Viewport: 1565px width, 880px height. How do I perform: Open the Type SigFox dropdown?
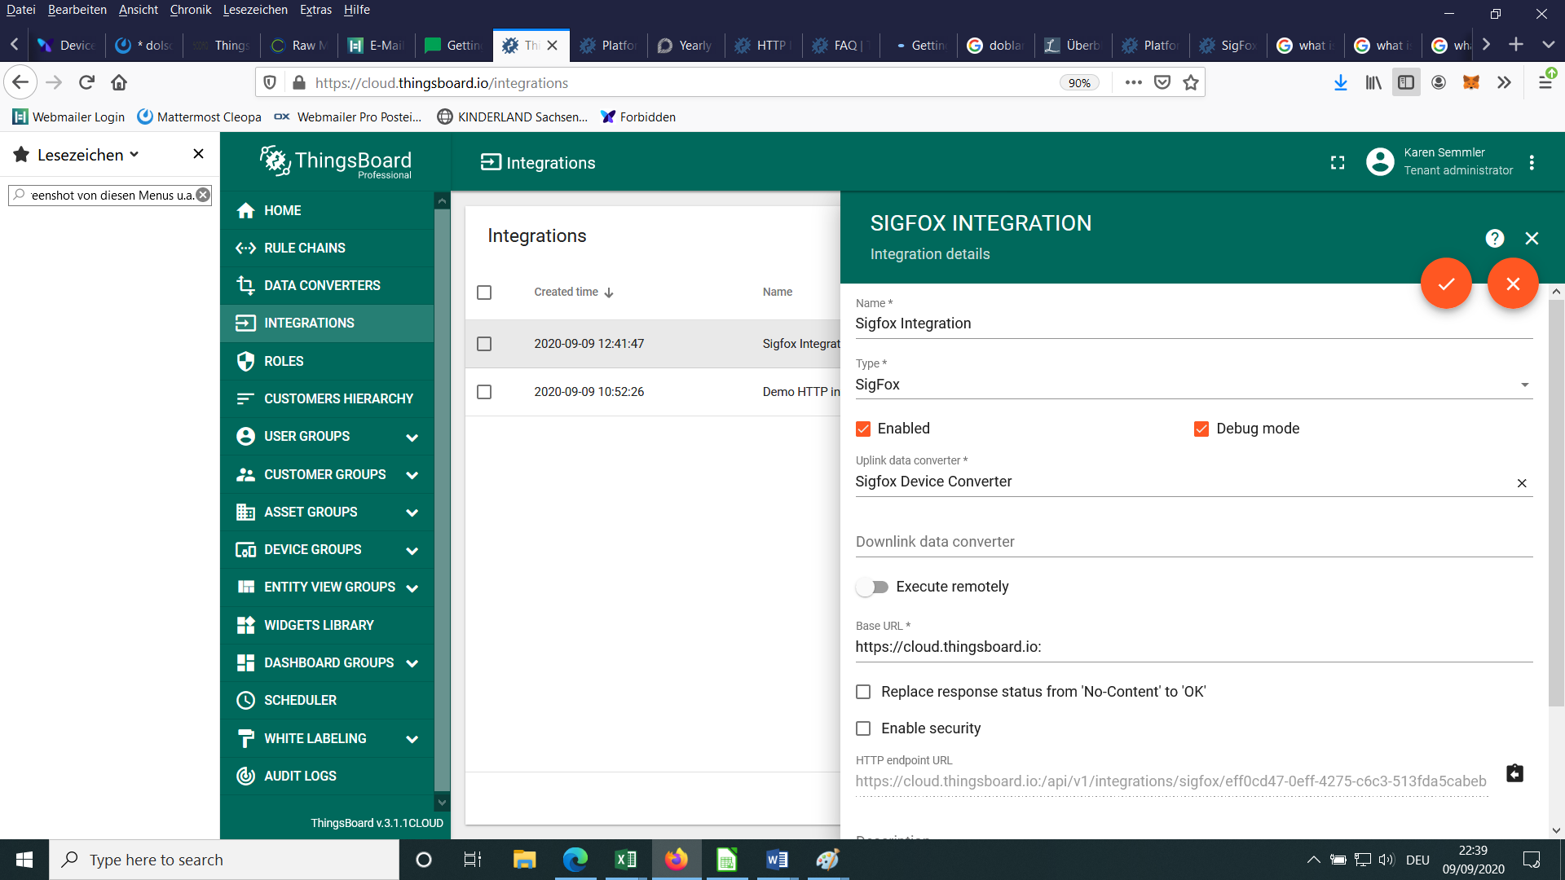click(x=1194, y=385)
